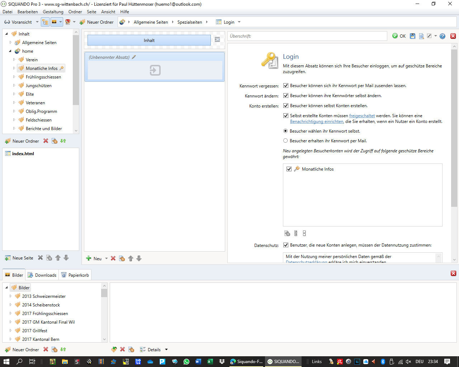Close the Login editor with the red X

click(453, 36)
